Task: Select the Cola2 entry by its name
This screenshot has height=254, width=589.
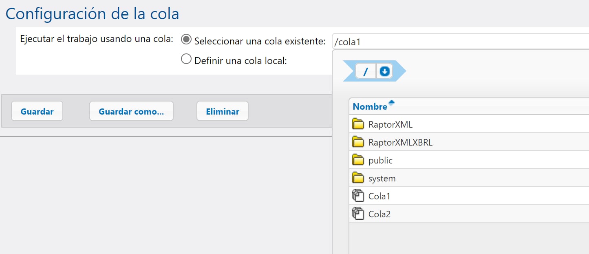Action: coord(379,214)
